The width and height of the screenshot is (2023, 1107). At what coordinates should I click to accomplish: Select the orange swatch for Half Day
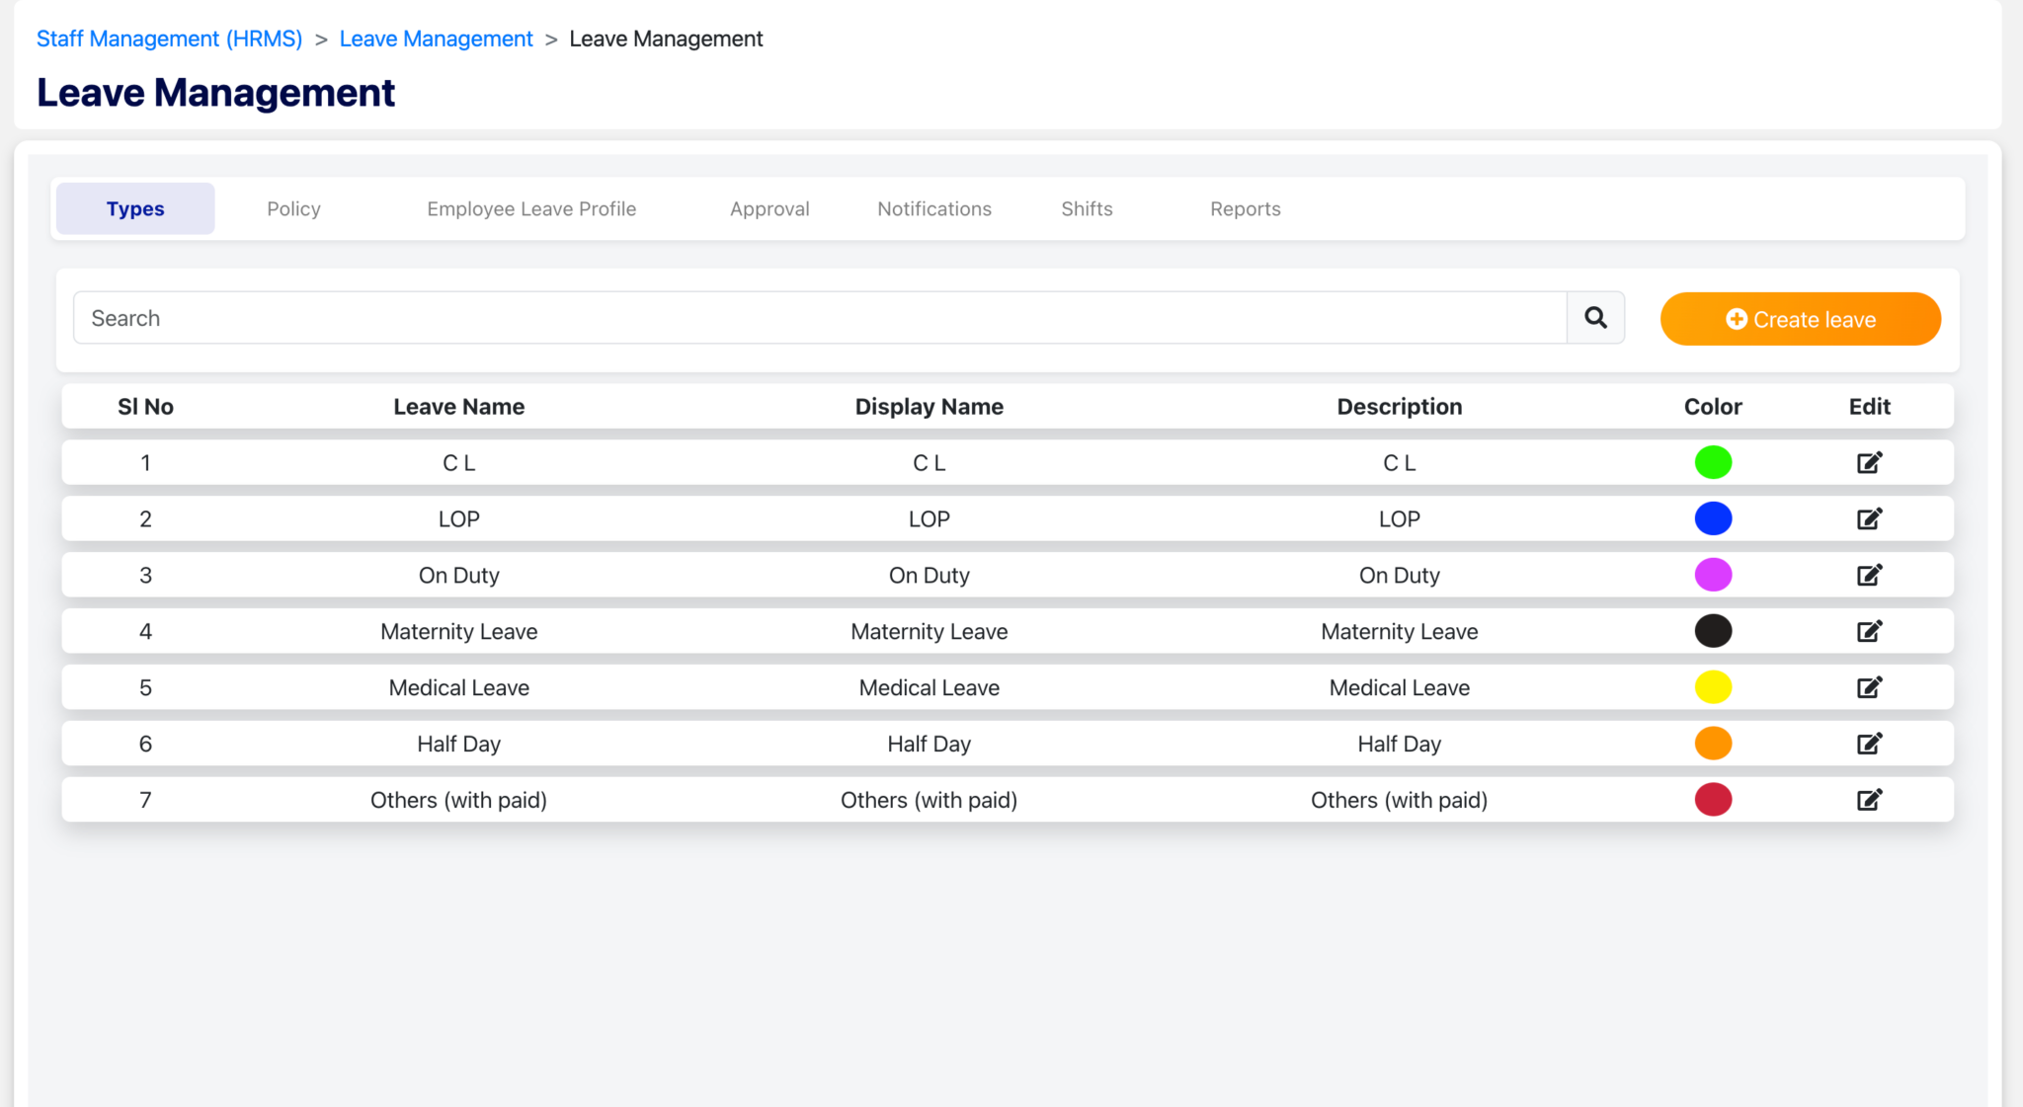click(1713, 744)
